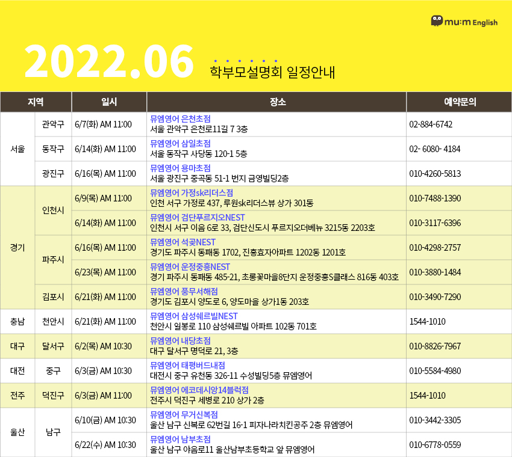Click phone number 010-5584-4980

point(435,371)
